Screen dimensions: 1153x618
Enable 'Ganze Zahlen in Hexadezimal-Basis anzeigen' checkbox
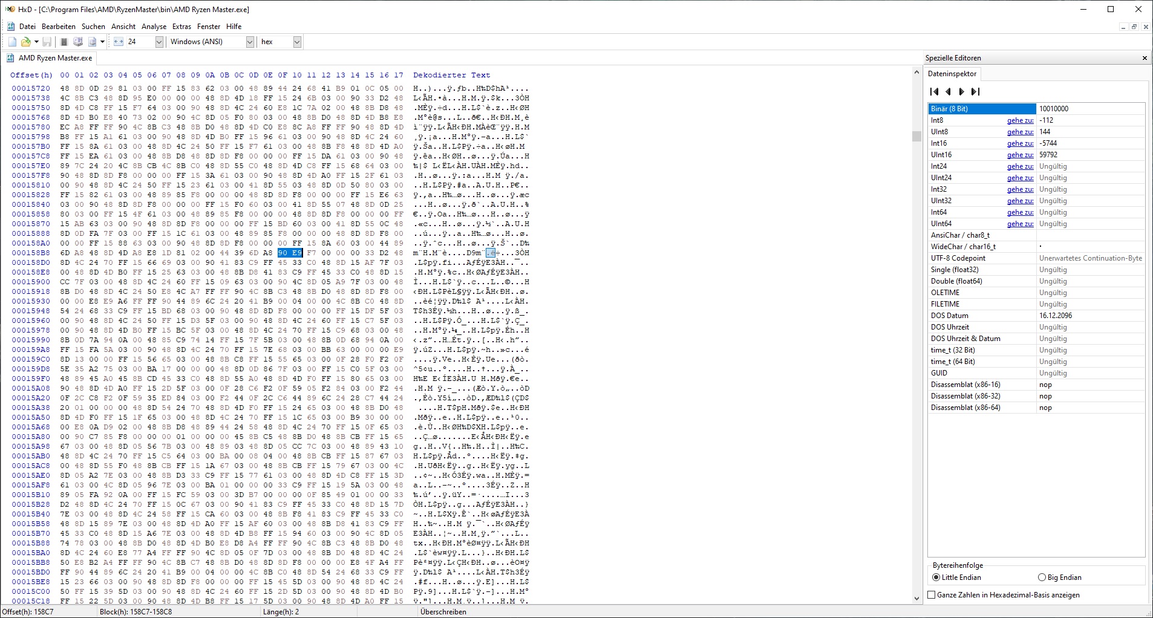(1004, 595)
